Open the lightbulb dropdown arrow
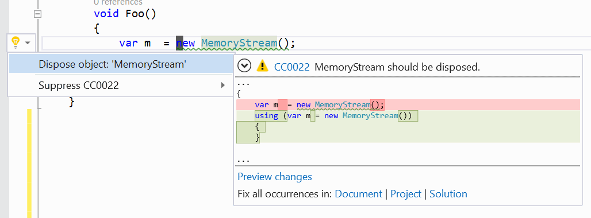Viewport: 591px width, 218px height. coord(28,43)
